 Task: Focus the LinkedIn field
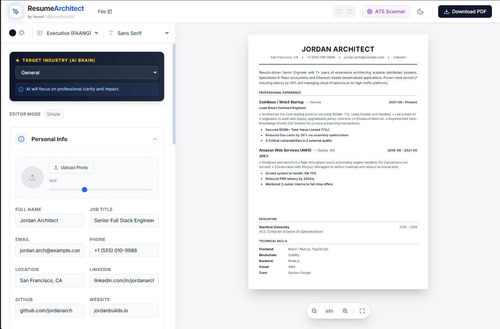click(124, 280)
